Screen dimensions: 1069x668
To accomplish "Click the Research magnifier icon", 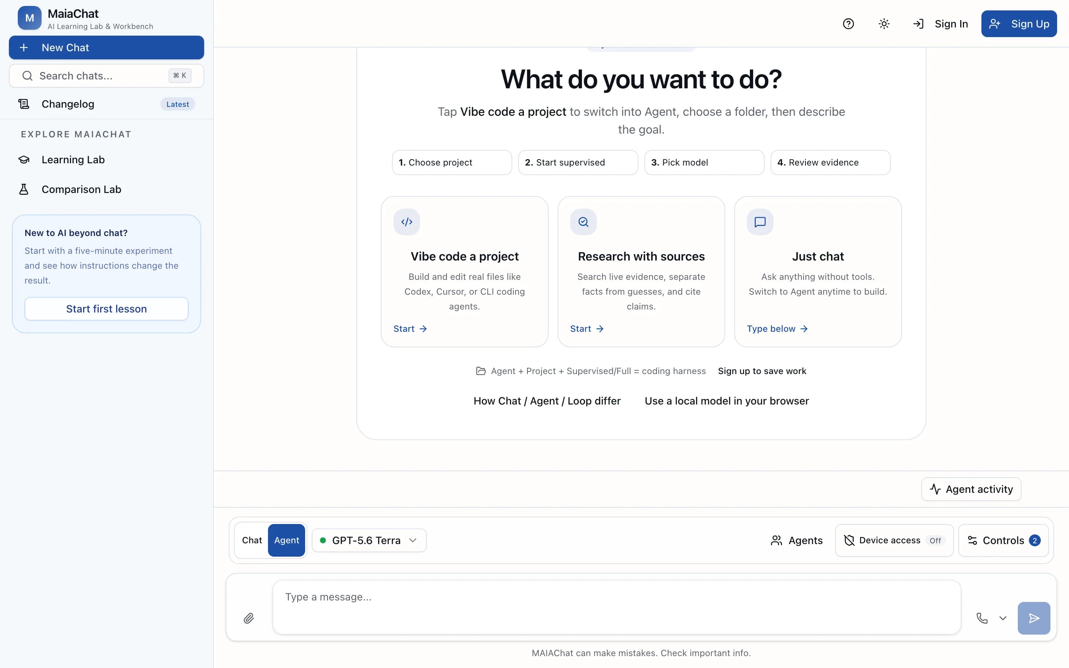I will (583, 222).
